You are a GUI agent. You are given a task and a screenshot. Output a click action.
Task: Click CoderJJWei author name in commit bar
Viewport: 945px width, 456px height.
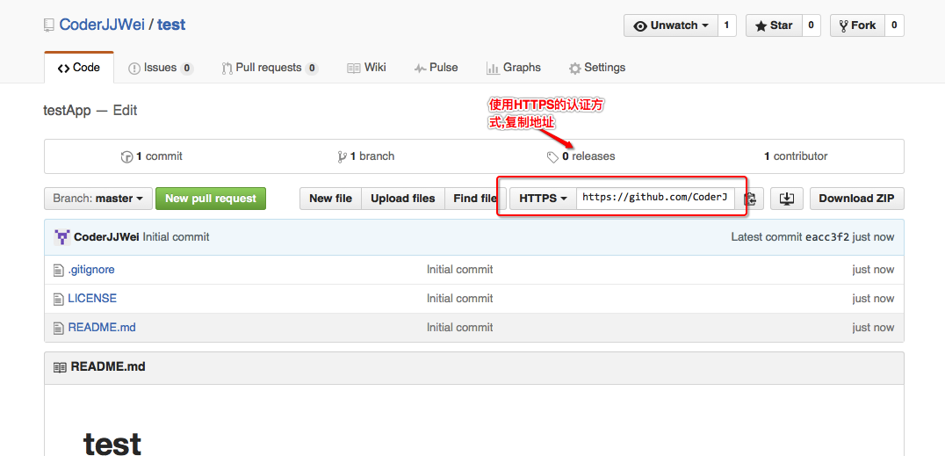tap(106, 237)
